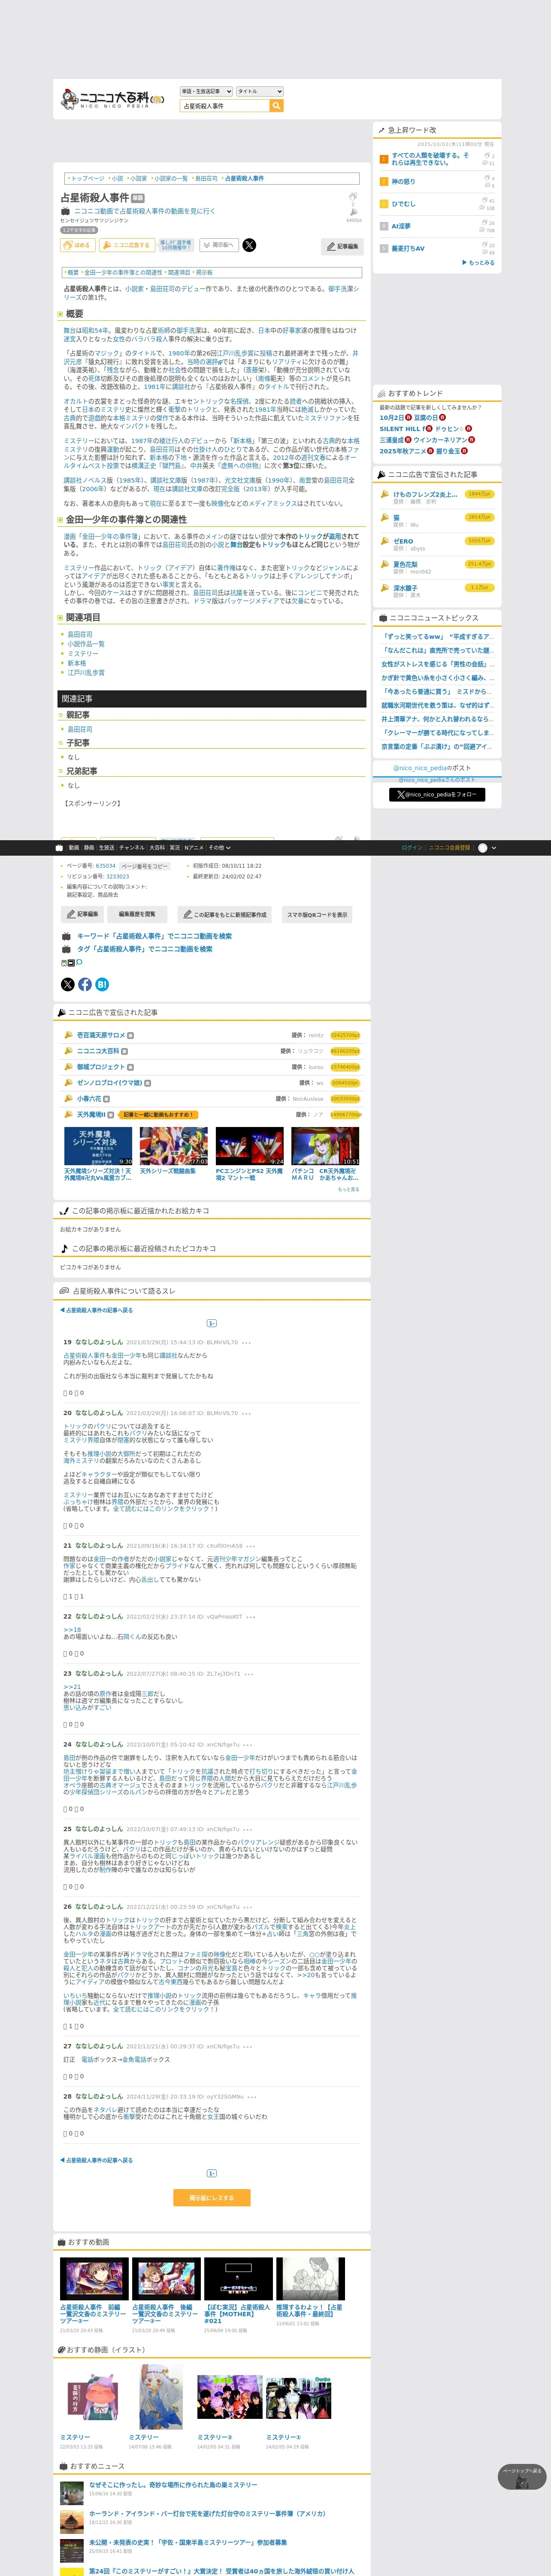This screenshot has width=551, height=2576.
Task: Click the ログイン link in the dark bar
Action: (x=411, y=848)
